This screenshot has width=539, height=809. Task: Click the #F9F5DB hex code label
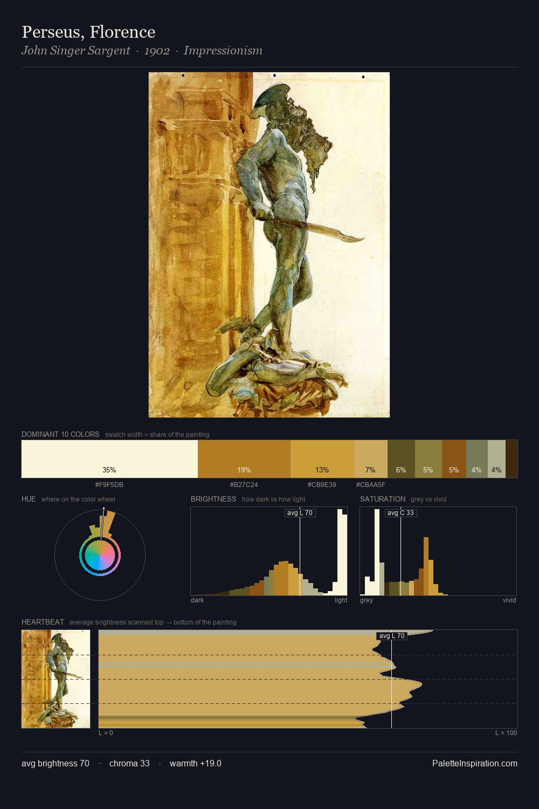[x=109, y=485]
